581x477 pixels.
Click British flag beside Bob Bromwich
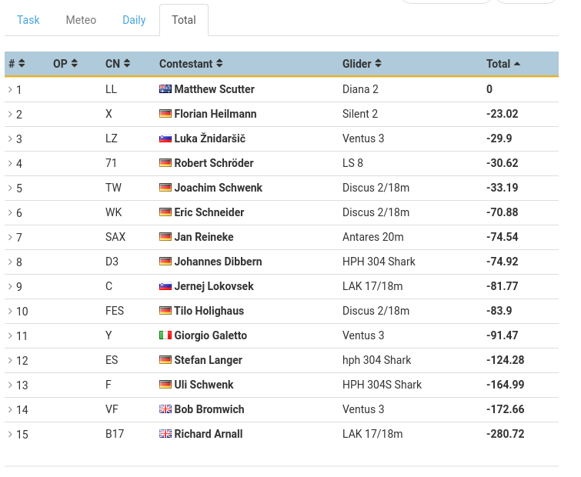click(x=165, y=409)
